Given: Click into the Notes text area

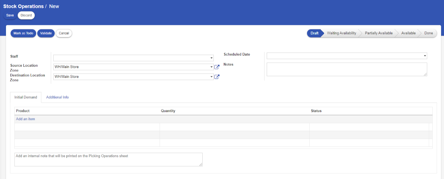Looking at the screenshot, I should pos(347,69).
